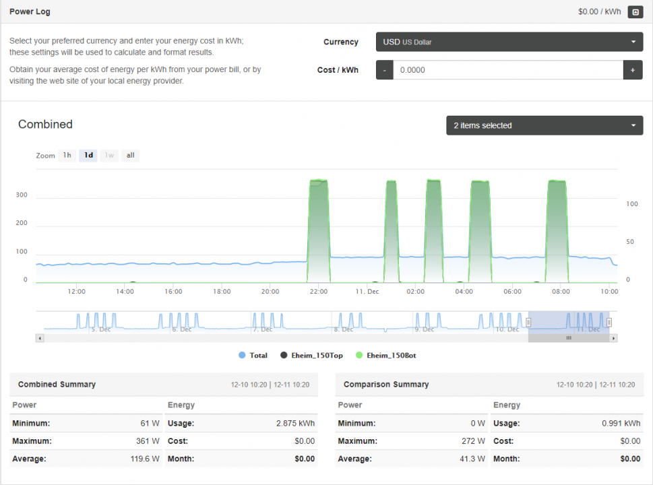Click the 61 W minimum value
This screenshot has width=653, height=485.
(x=150, y=424)
